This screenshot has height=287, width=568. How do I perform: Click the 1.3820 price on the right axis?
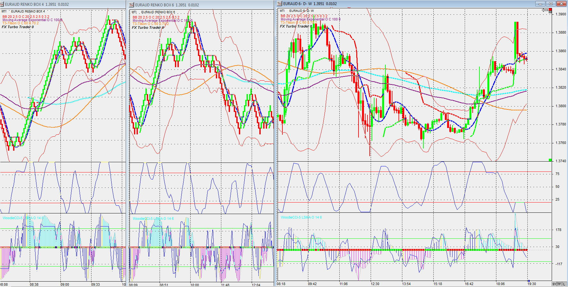coord(561,87)
